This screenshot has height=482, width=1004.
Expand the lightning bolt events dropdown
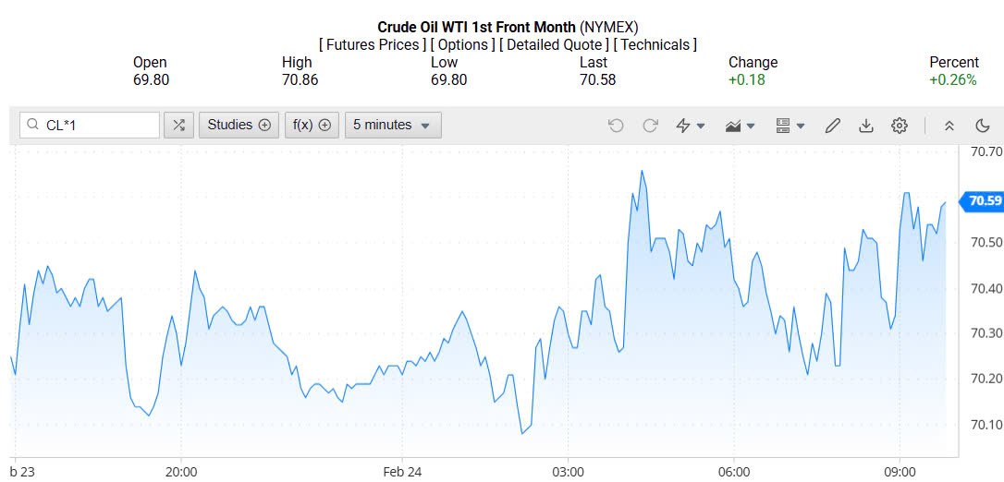pyautogui.click(x=691, y=126)
